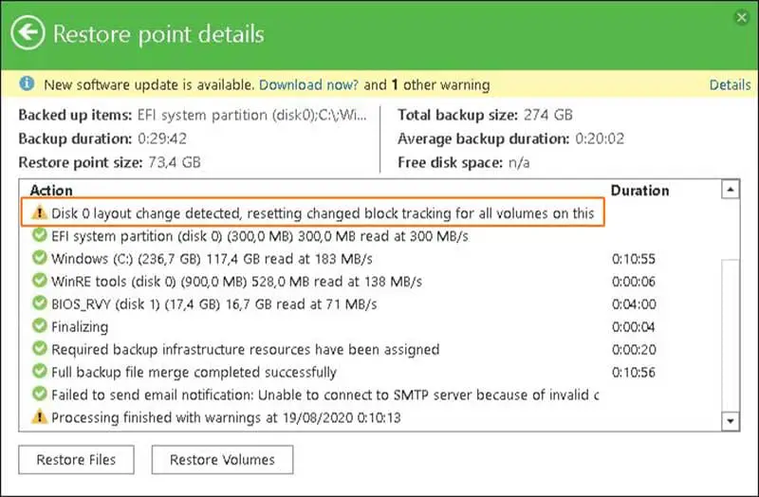The image size is (759, 497).
Task: Click check icon for Full backup file merge
Action: tap(39, 371)
